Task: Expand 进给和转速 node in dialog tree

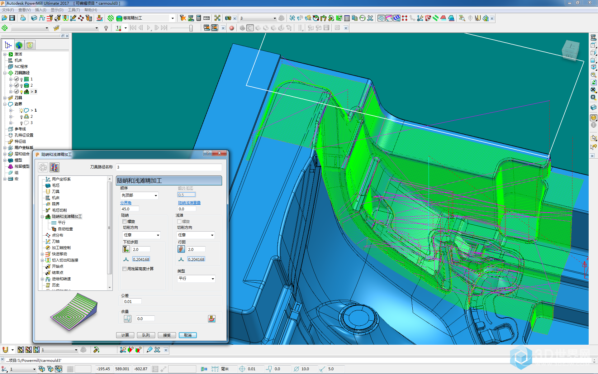Action: pyautogui.click(x=42, y=279)
